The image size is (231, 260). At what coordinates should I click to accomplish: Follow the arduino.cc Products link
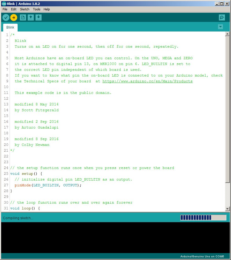tap(147, 81)
